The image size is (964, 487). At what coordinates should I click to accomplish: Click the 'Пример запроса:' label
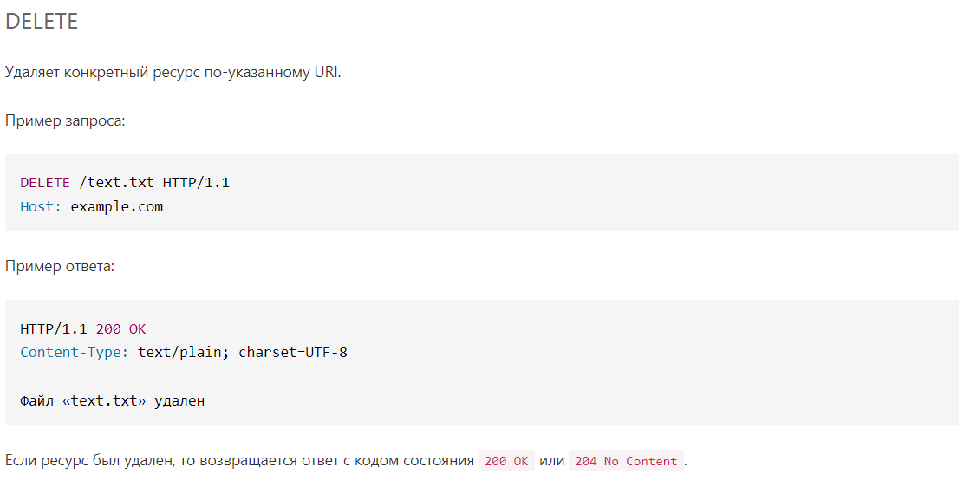click(x=65, y=121)
